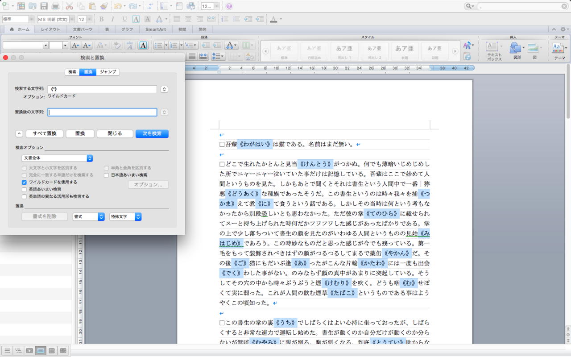Click the Sort A-Z icon in ribbon

(x=250, y=56)
